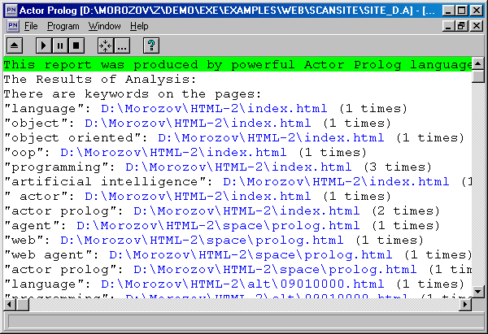Click "The Results of Analysis:" text
This screenshot has width=488, height=334.
tap(100, 80)
